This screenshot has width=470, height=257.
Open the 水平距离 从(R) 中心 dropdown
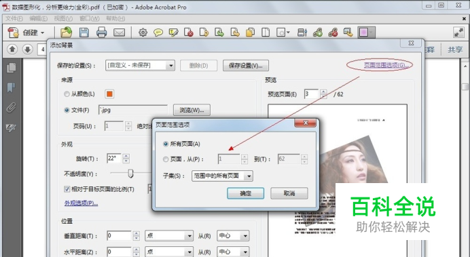point(233,252)
